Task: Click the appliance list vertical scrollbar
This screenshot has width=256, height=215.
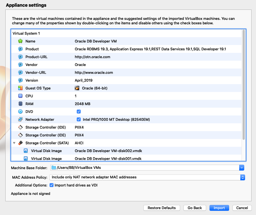Action: [x=243, y=84]
